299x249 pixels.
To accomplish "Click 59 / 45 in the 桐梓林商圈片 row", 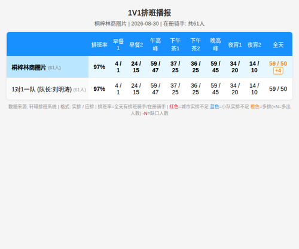I will [x=215, y=67].
